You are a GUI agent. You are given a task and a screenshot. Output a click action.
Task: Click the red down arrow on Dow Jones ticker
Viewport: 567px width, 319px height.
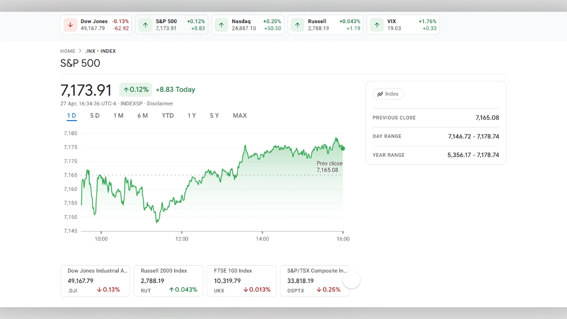coord(70,25)
